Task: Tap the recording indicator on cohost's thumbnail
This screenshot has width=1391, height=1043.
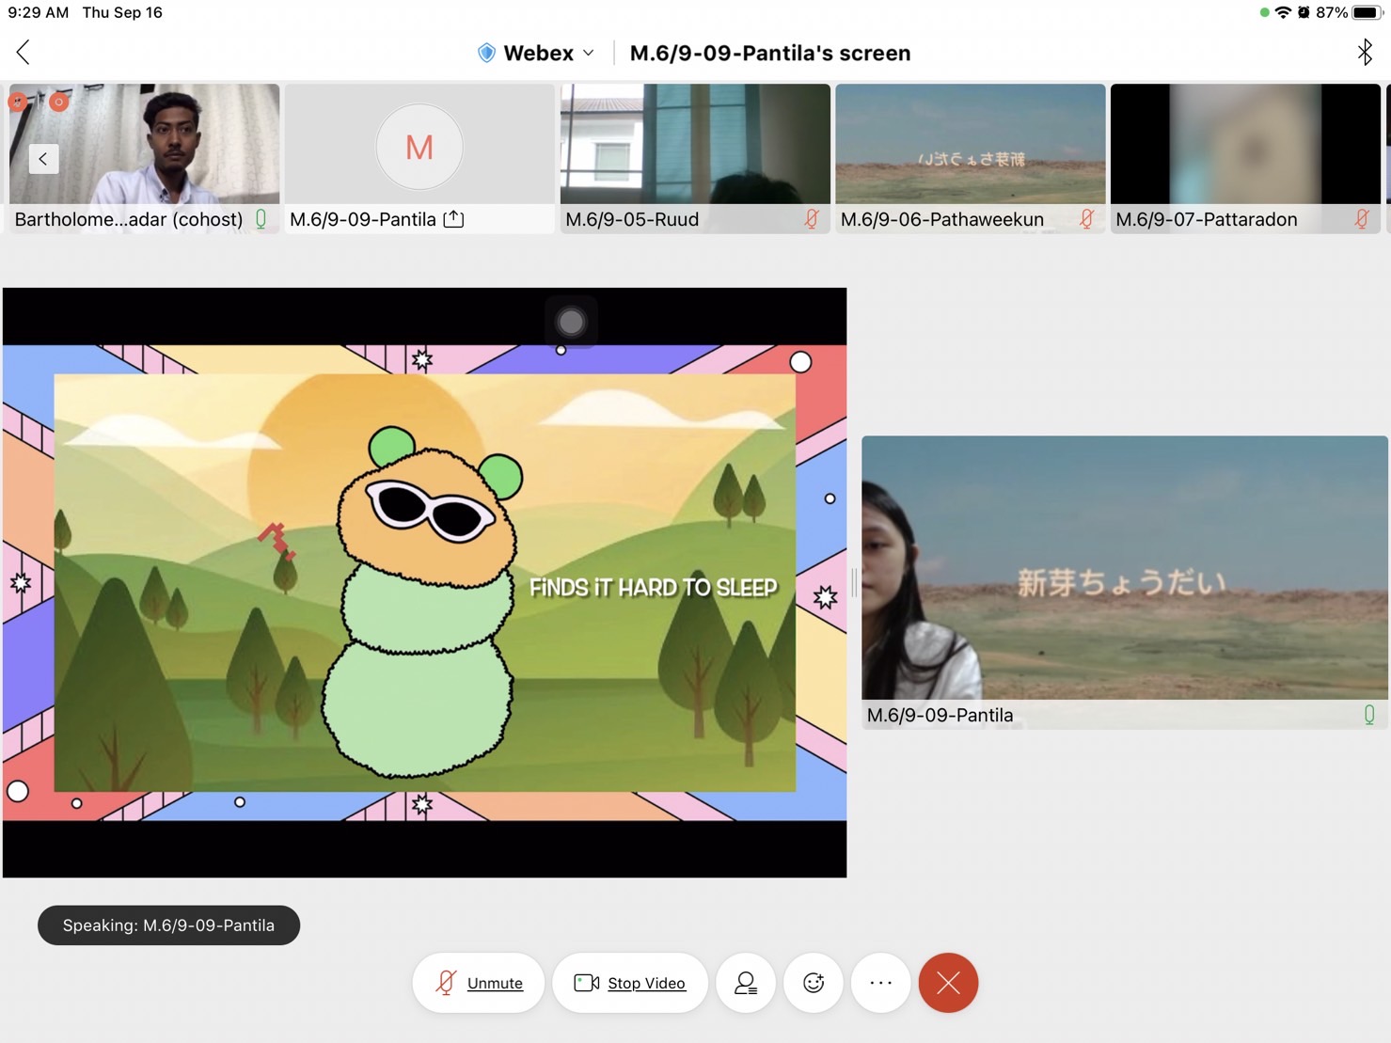Action: coord(58,102)
